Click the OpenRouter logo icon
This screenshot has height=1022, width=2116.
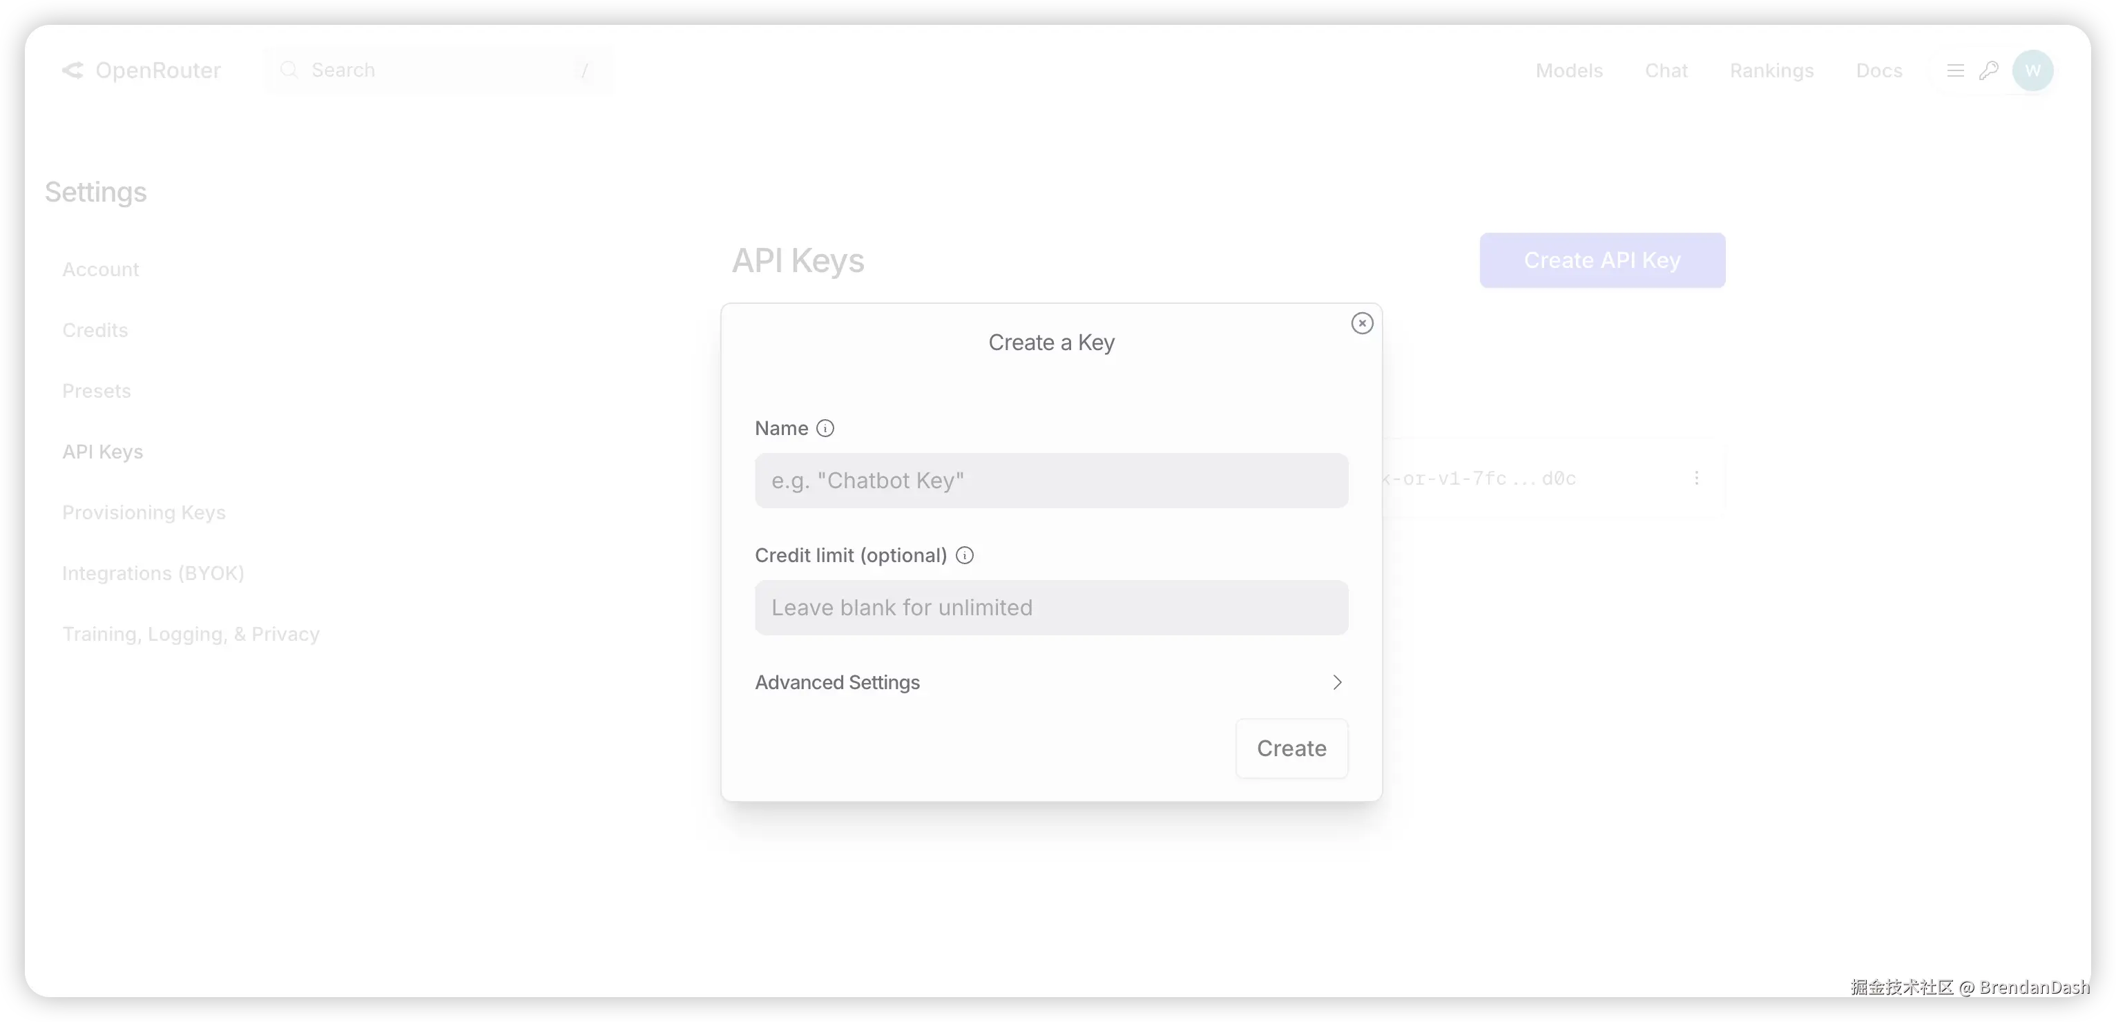[73, 70]
